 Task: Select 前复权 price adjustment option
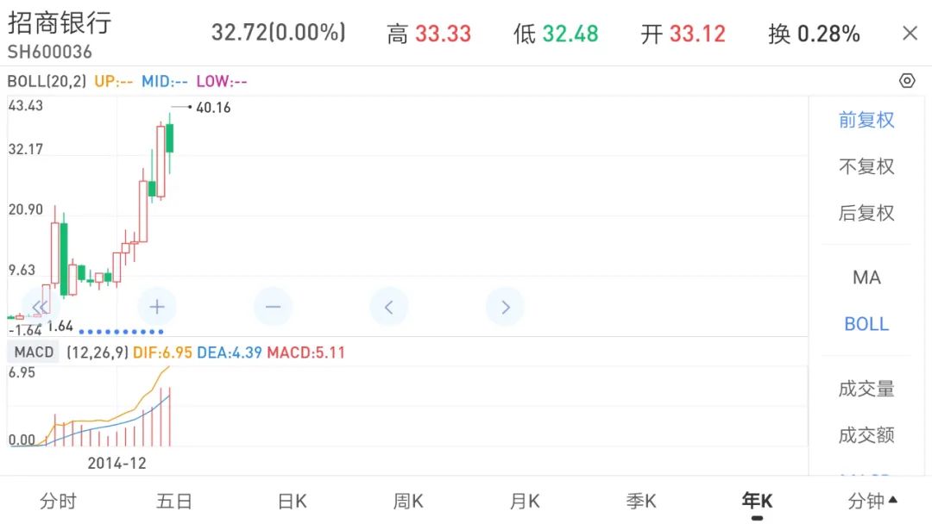(866, 120)
